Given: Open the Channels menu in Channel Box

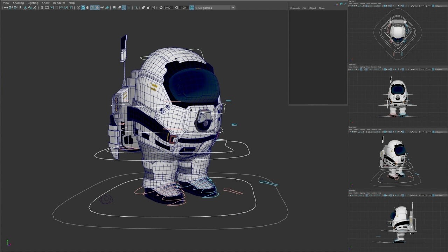Looking at the screenshot, I should click(295, 8).
